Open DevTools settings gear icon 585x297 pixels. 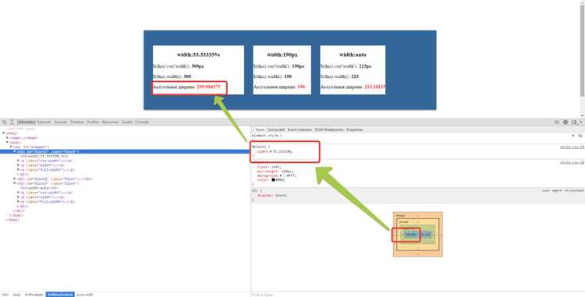[565, 122]
